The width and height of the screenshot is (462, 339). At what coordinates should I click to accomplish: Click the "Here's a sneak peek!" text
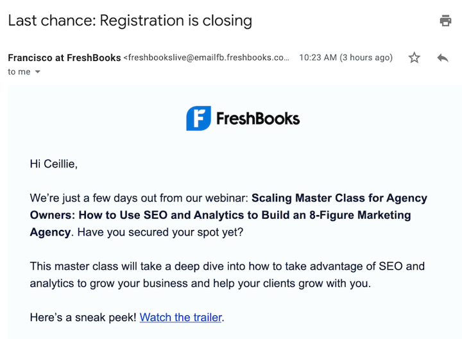click(83, 317)
